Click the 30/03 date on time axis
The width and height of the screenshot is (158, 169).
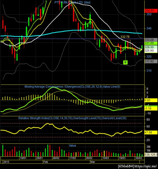tap(139, 158)
